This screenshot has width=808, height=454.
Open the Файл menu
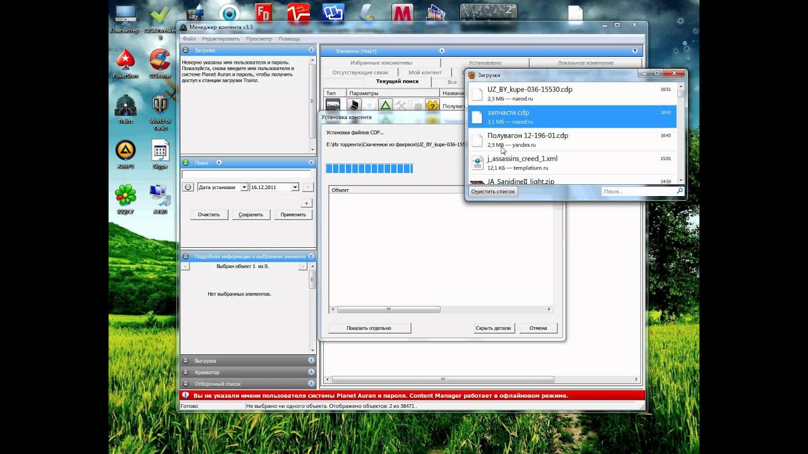[189, 39]
